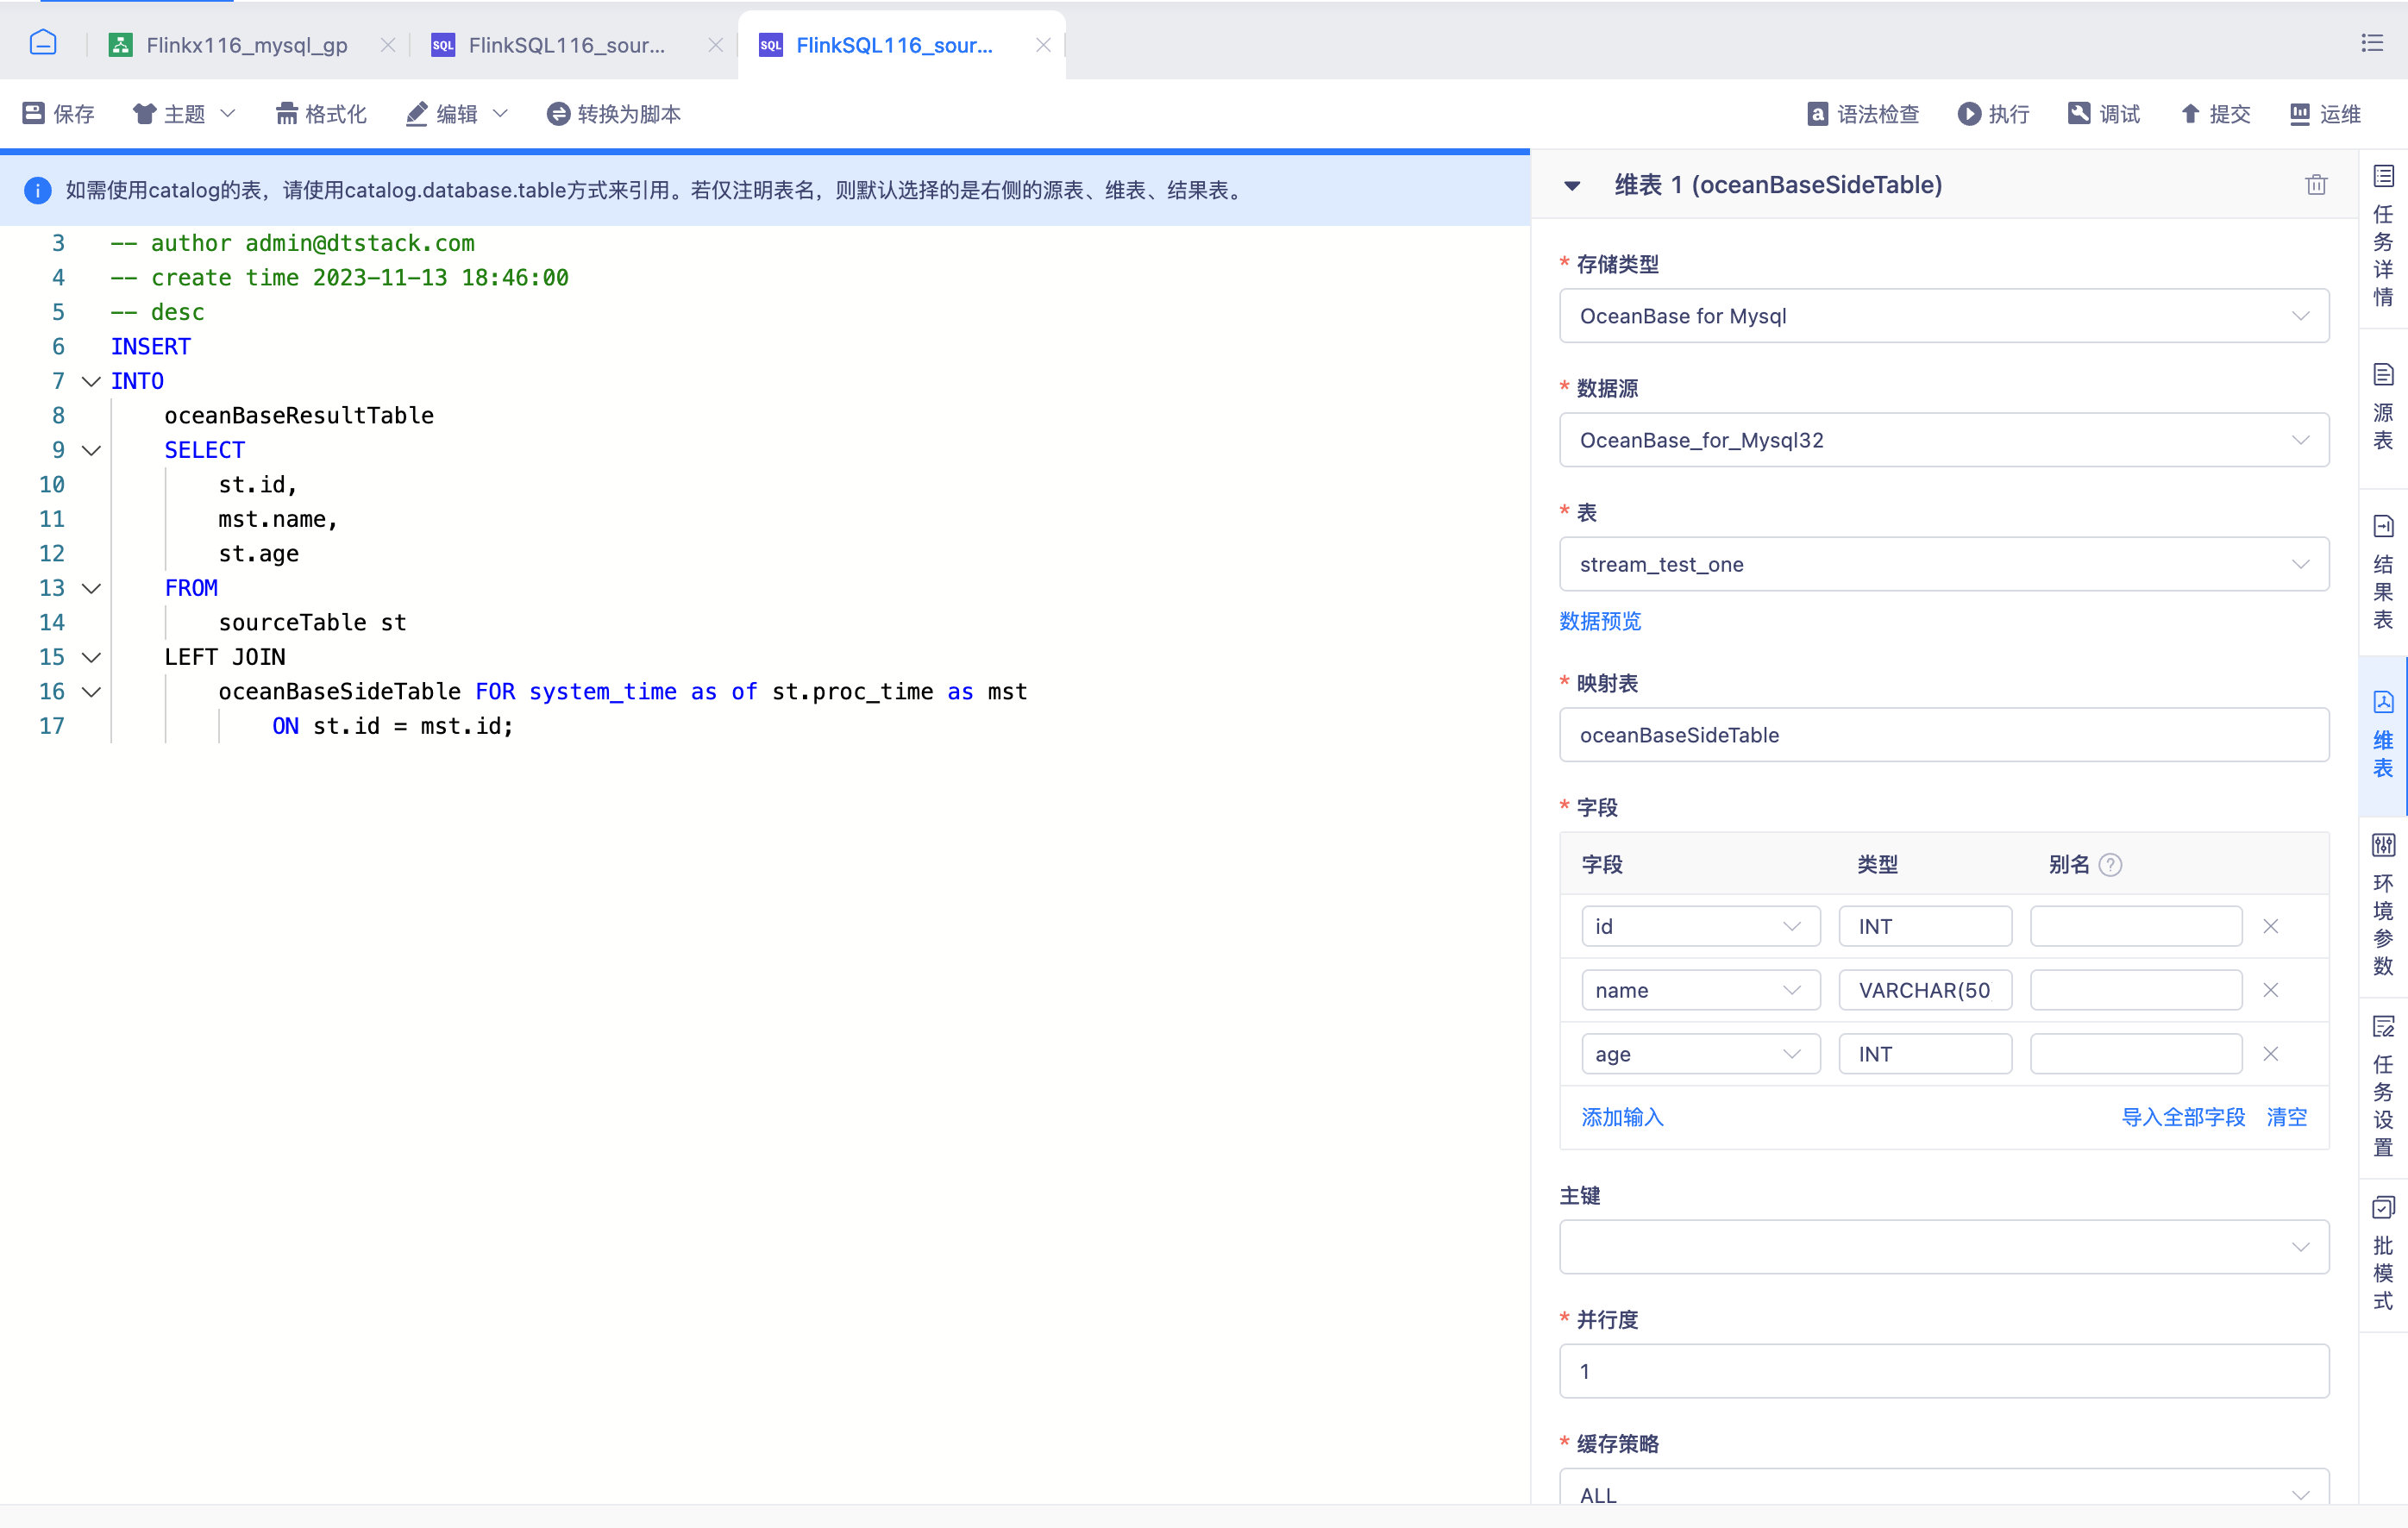Open 结果表 sidebar panel
The height and width of the screenshot is (1528, 2408).
click(x=2383, y=573)
